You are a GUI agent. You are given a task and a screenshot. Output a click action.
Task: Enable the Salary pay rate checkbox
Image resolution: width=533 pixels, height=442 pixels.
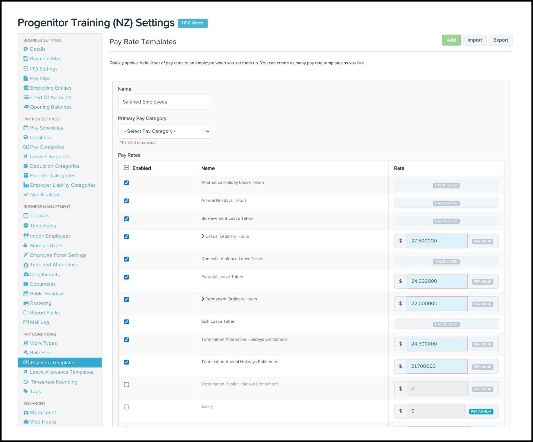[126, 407]
